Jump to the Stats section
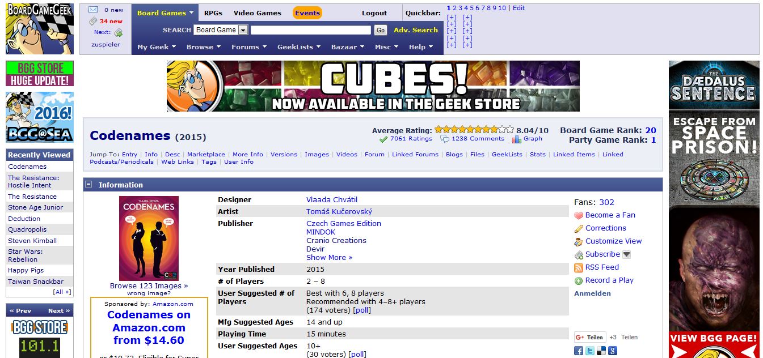This screenshot has height=358, width=763. tap(538, 154)
